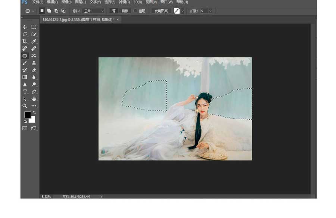Screen dimensions: 336x218
Task: Select the 源 (Source) patch mode
Action: coord(114,11)
